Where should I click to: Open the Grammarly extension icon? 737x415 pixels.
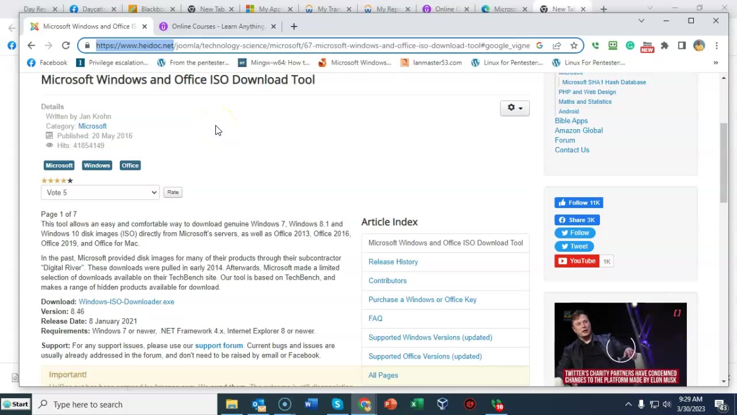[x=630, y=46]
